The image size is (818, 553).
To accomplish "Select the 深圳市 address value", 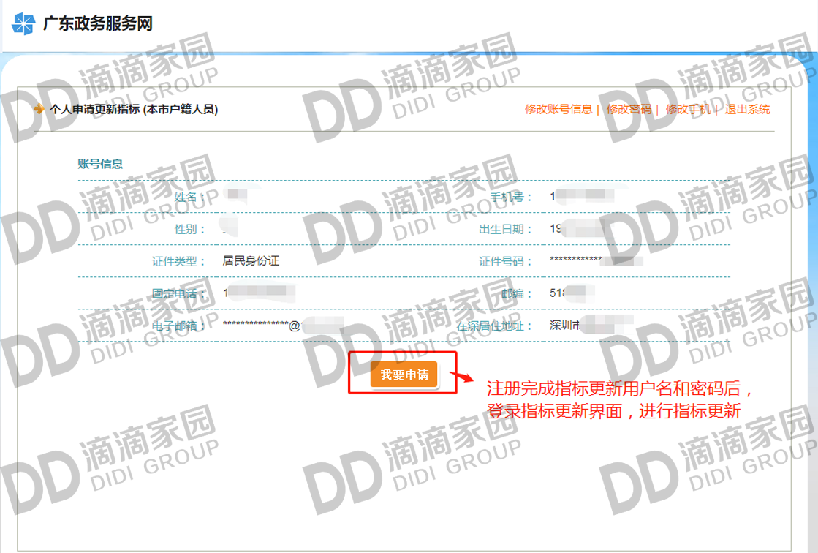I will [591, 326].
